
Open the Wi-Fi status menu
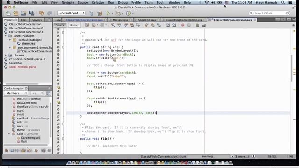click(x=206, y=2)
